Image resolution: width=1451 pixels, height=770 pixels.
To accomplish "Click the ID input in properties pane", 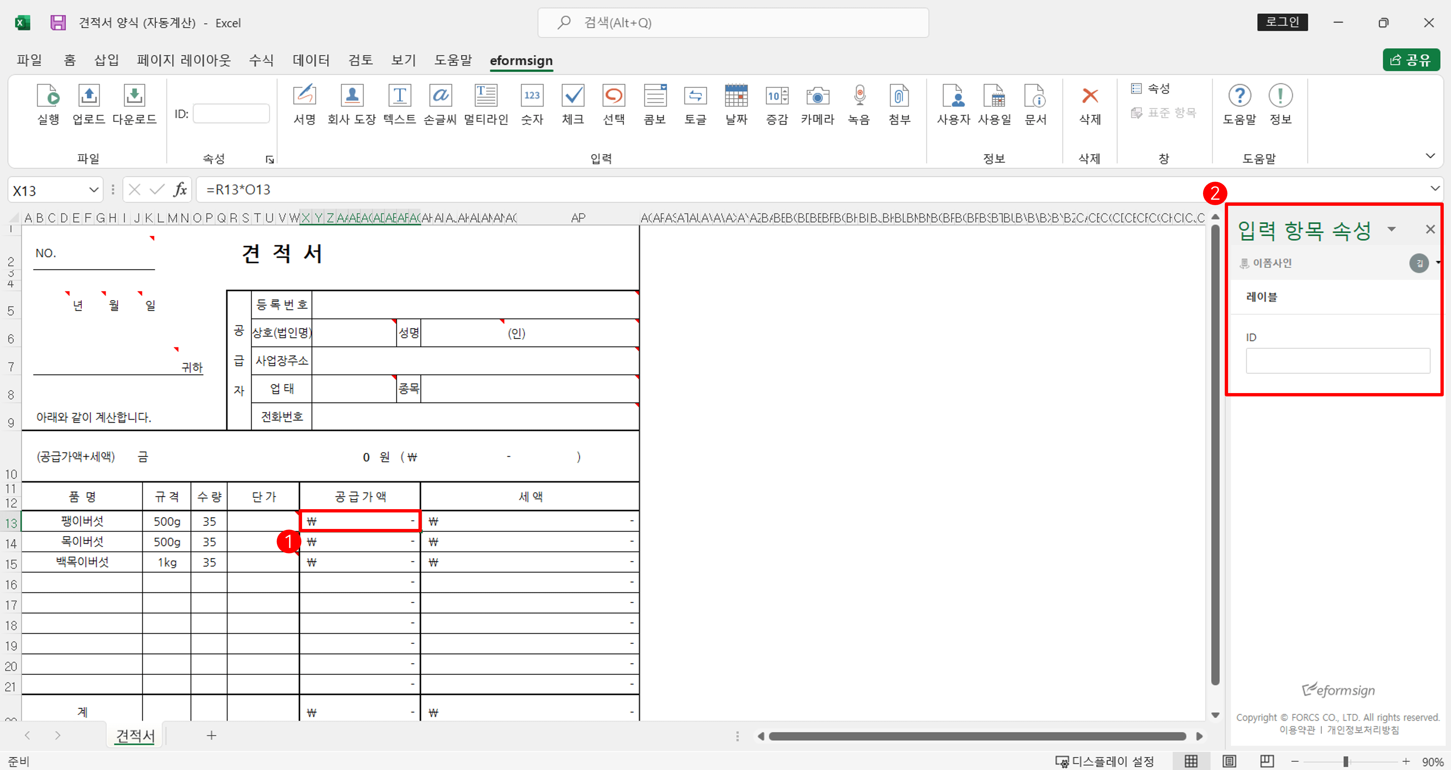I will [x=1337, y=360].
